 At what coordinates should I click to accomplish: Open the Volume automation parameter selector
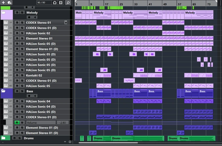pyautogui.click(x=41, y=122)
